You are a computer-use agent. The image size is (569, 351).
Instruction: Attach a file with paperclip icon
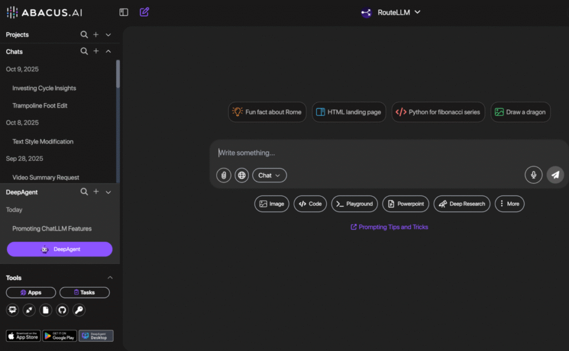tap(224, 175)
